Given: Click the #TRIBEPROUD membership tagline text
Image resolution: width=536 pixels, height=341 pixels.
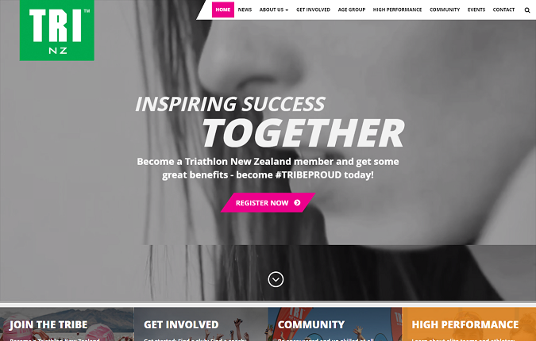Looking at the screenshot, I should click(268, 168).
